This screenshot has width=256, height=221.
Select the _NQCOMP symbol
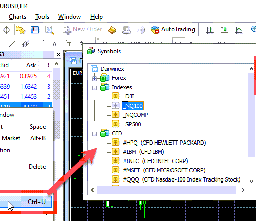click(x=136, y=115)
